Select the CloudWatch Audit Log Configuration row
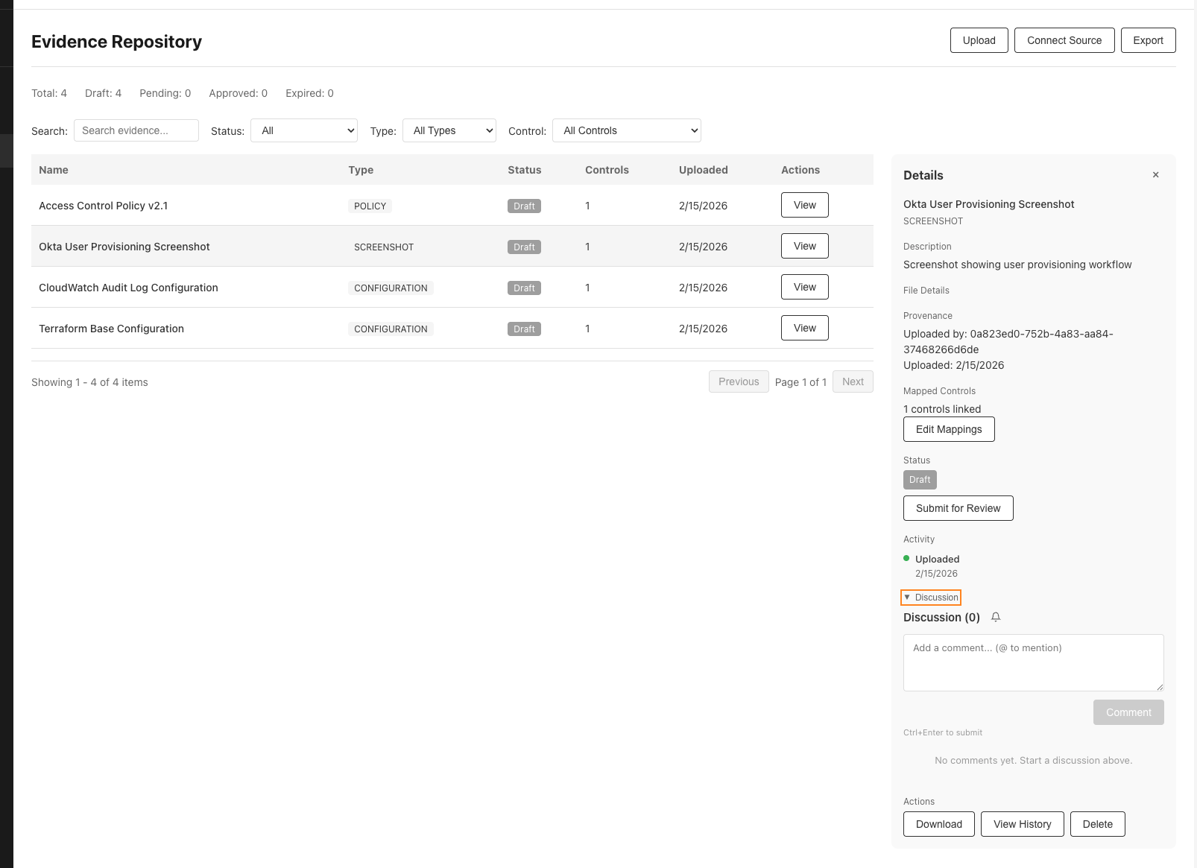Viewport: 1197px width, 868px height. [x=128, y=288]
